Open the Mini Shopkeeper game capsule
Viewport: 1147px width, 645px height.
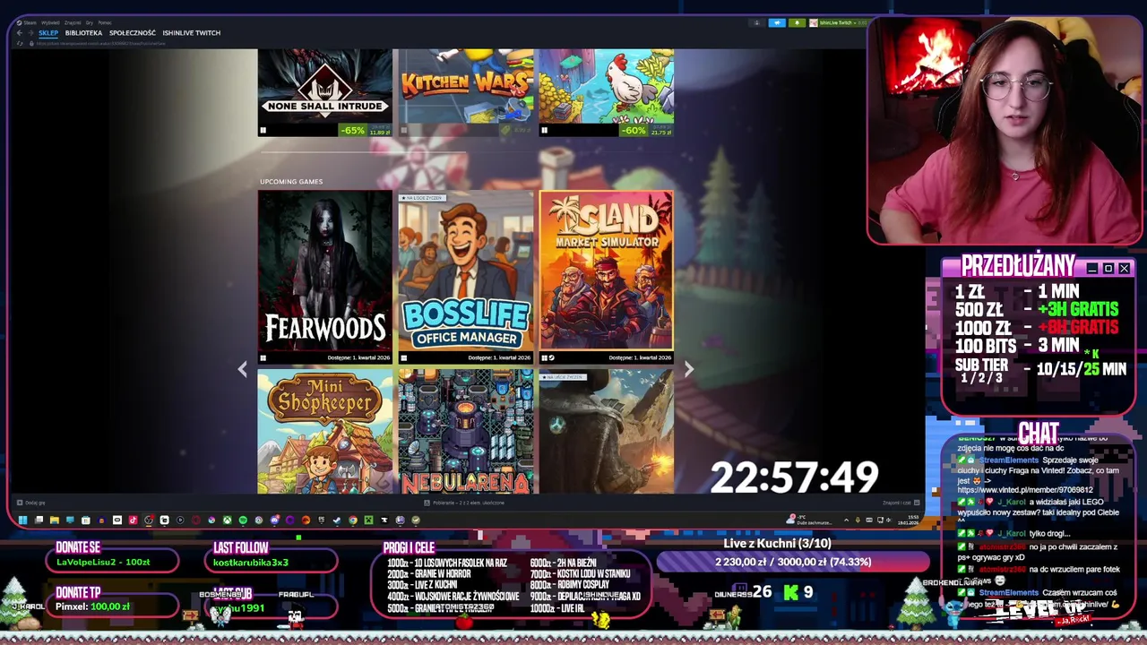[324, 432]
